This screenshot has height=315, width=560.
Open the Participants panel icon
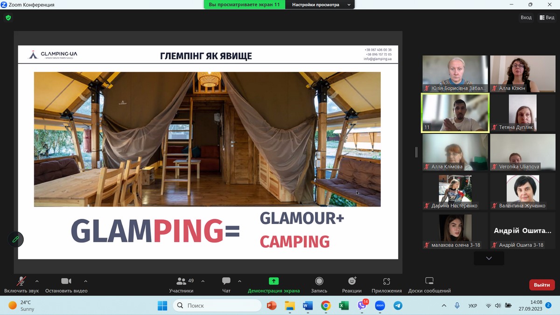(x=182, y=281)
